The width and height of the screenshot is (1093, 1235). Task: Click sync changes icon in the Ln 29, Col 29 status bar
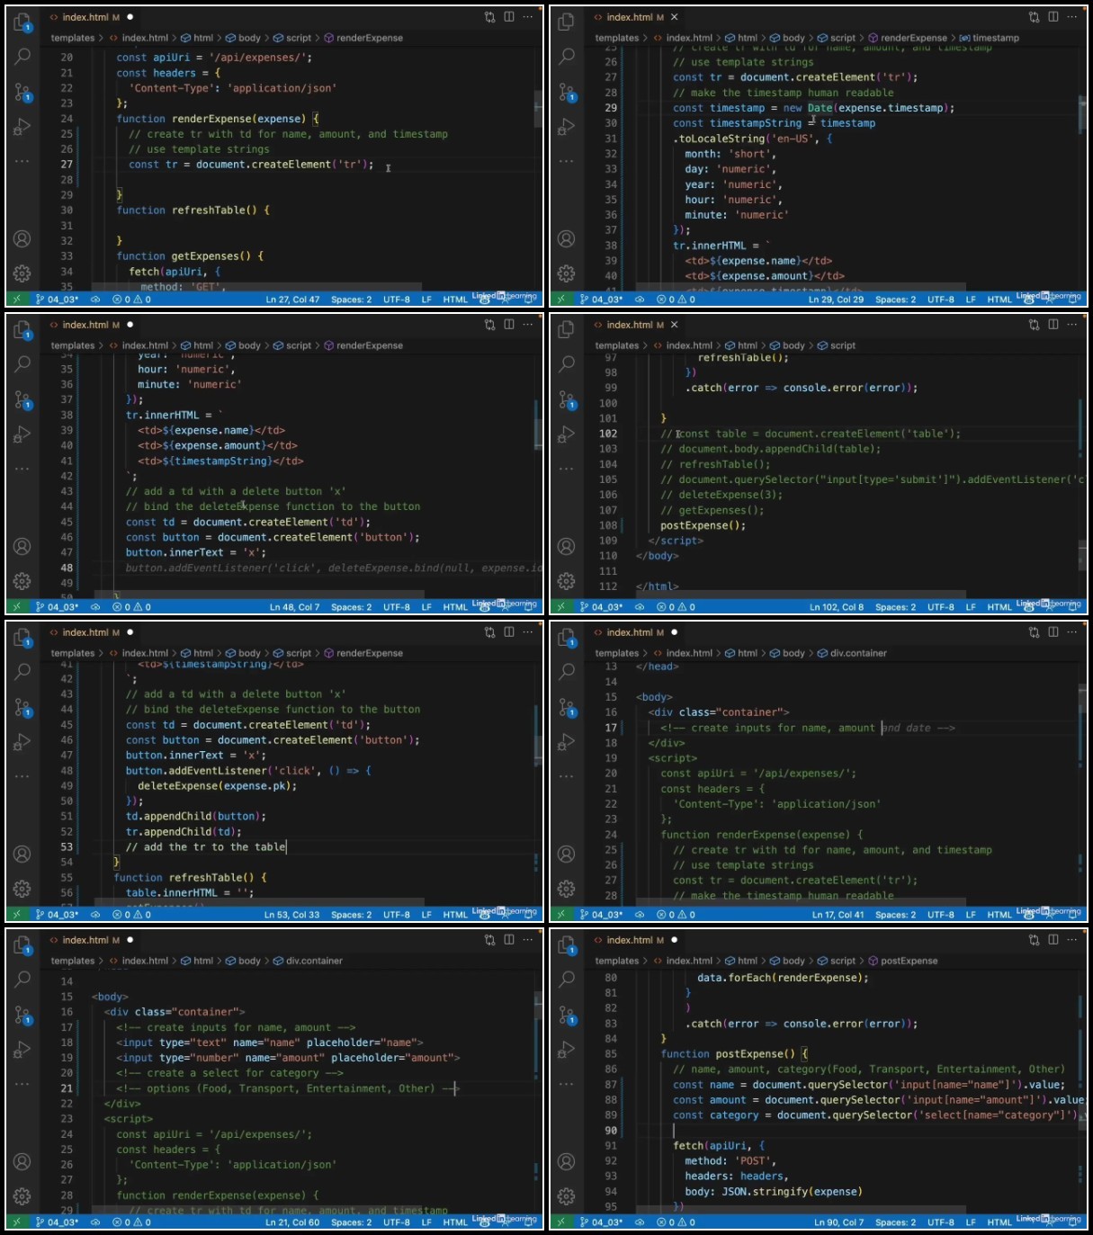tap(640, 300)
